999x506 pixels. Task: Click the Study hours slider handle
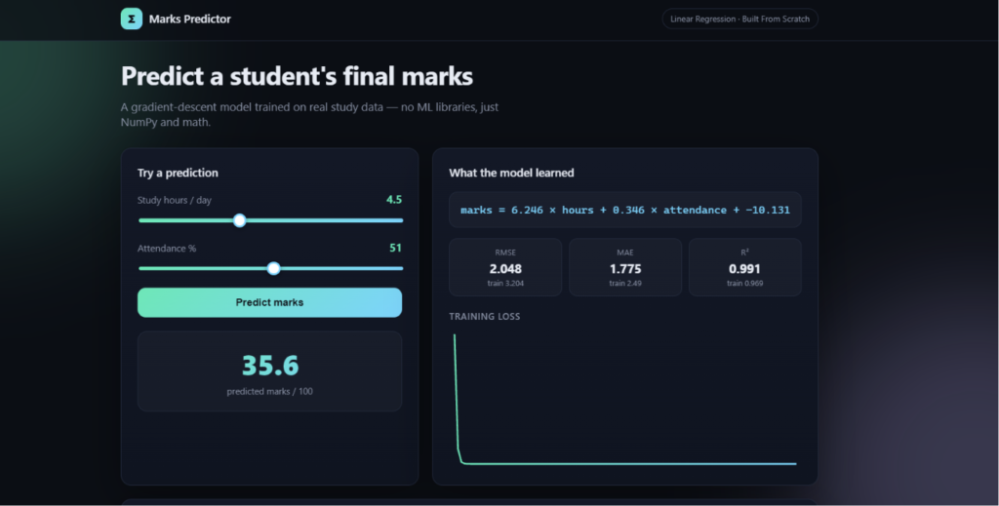pyautogui.click(x=240, y=220)
